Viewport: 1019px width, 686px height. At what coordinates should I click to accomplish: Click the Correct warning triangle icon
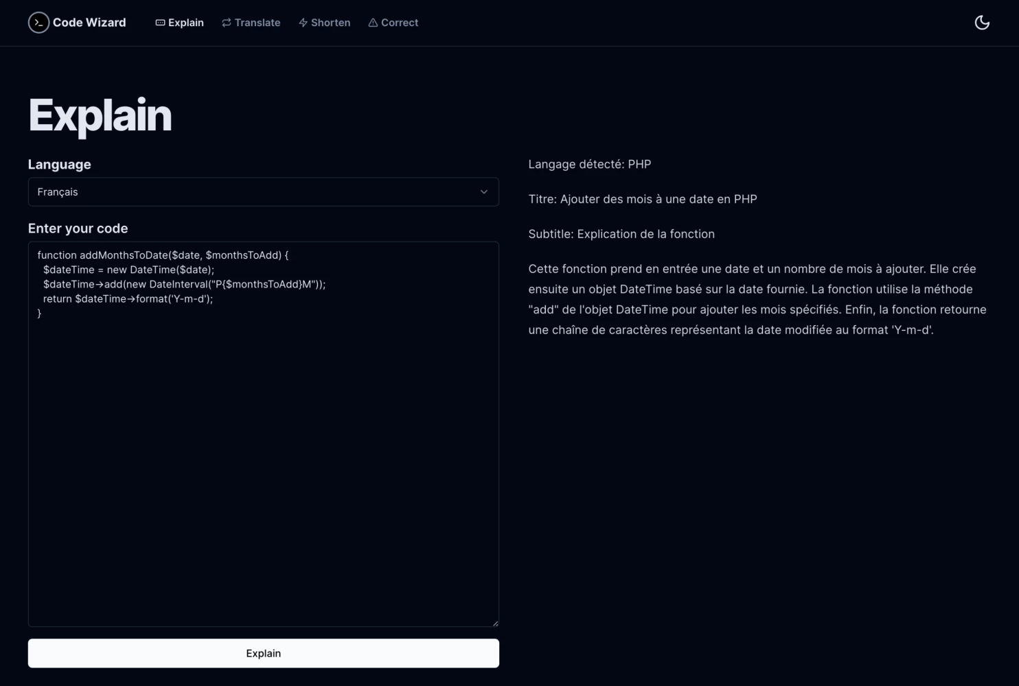373,23
